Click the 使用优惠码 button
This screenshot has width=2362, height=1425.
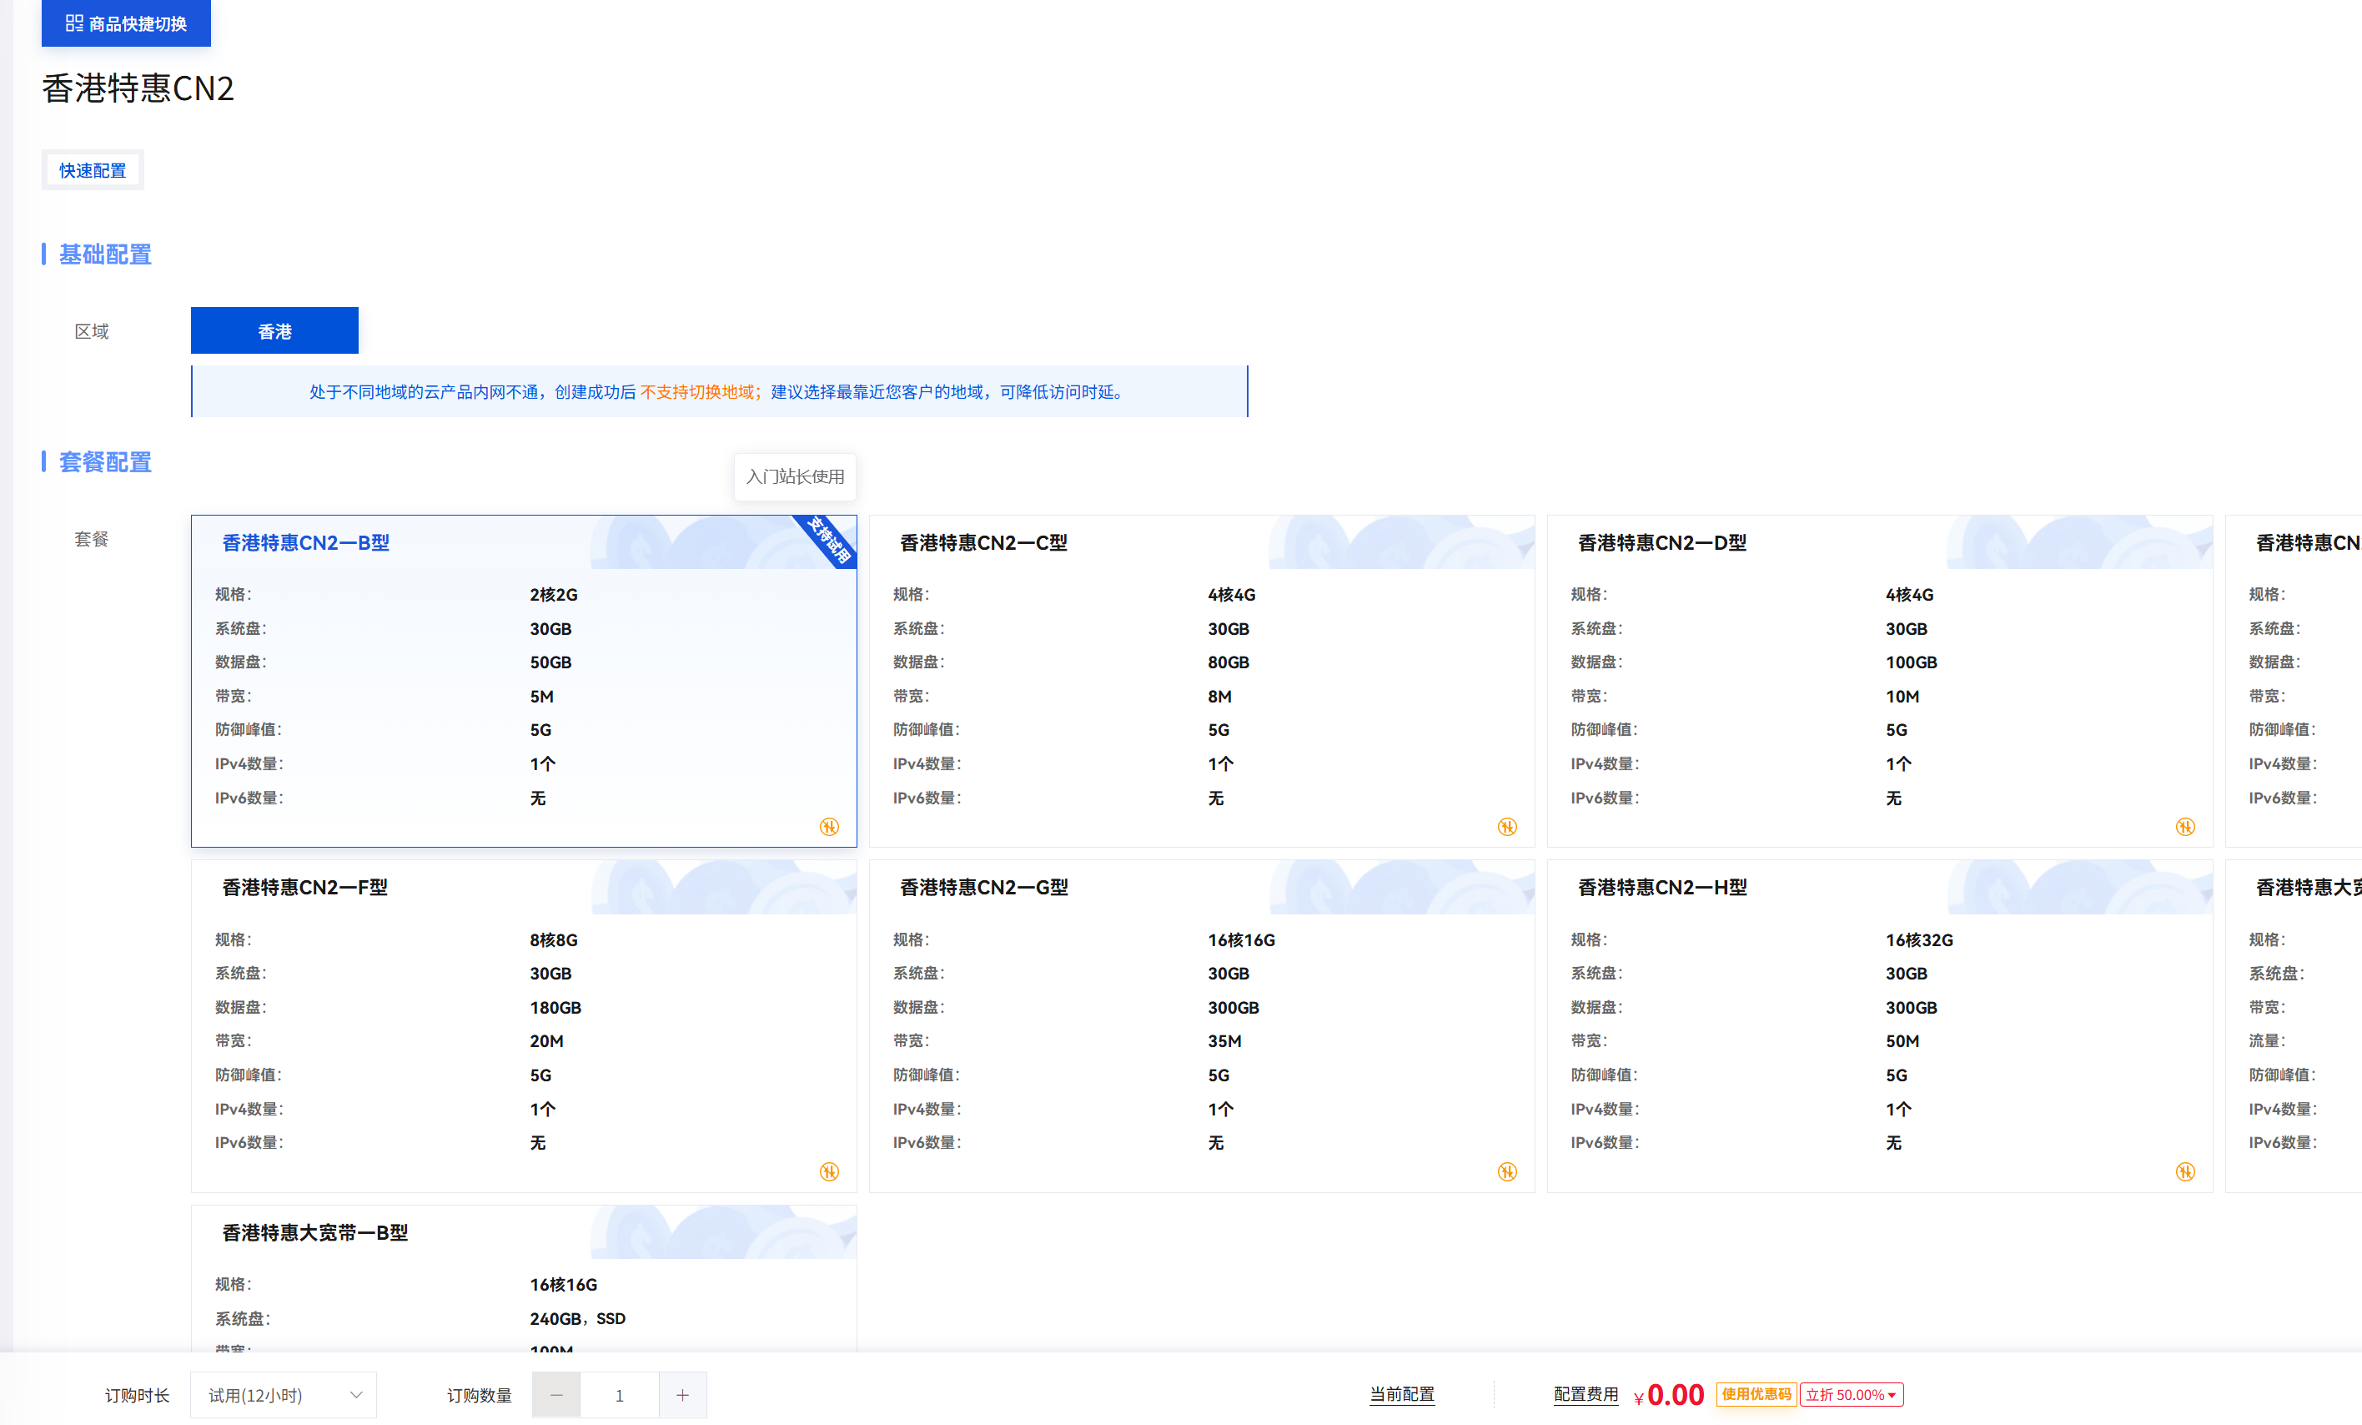1756,1394
